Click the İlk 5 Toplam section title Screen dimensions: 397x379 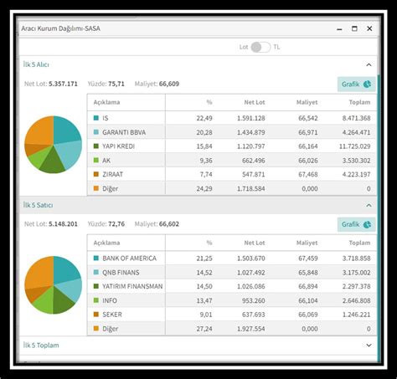[x=41, y=346]
